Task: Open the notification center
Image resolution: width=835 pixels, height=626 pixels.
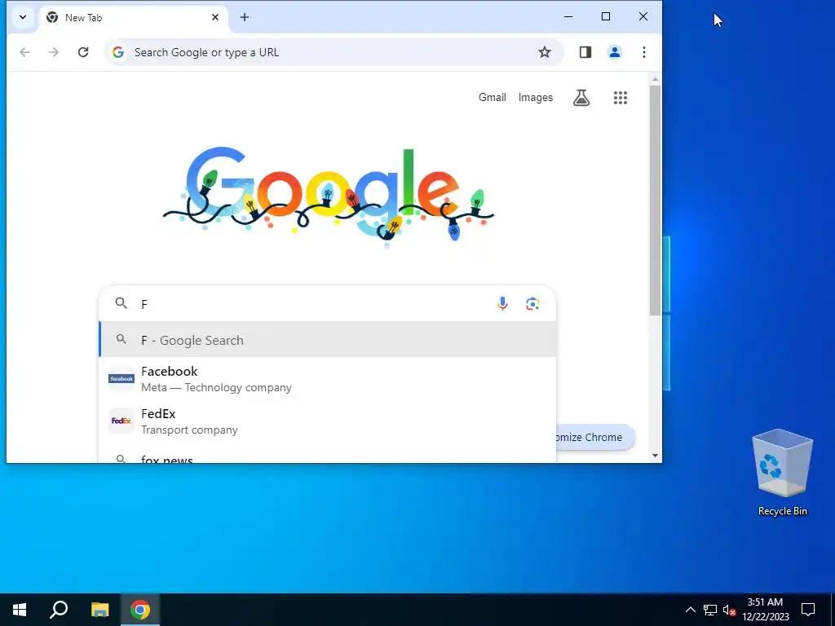Action: click(808, 610)
